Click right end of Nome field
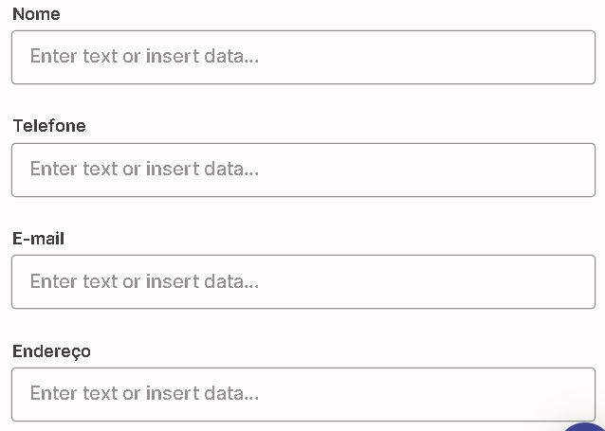This screenshot has width=605, height=431. pos(578,57)
